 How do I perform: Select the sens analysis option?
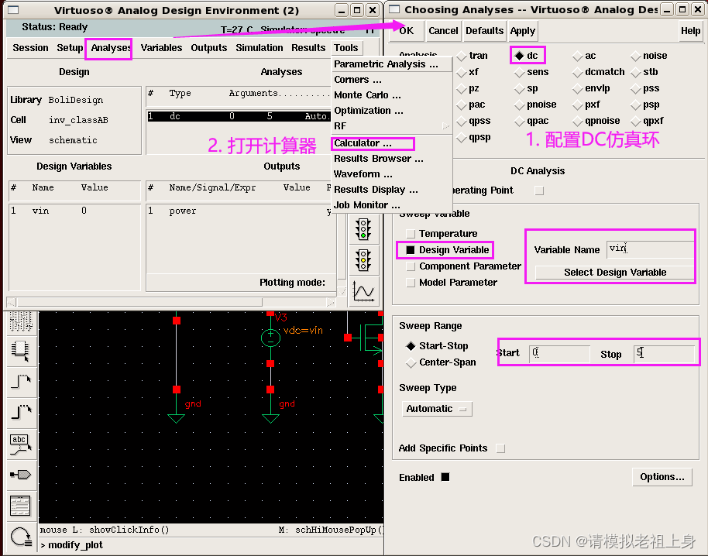point(531,72)
